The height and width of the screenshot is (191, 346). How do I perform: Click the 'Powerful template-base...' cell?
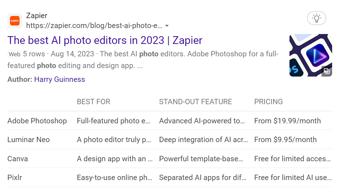[x=201, y=159]
